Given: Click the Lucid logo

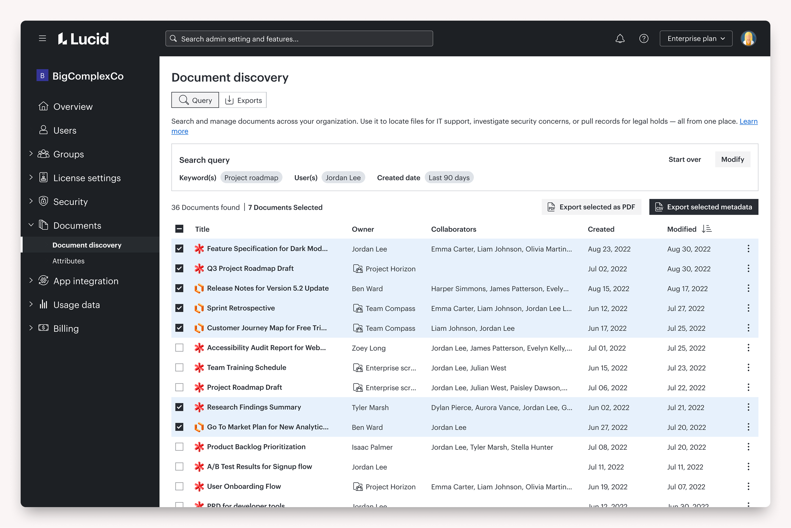Looking at the screenshot, I should tap(83, 39).
